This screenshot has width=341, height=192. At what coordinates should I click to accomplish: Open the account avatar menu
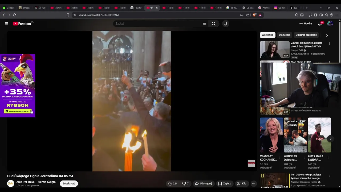pyautogui.click(x=330, y=24)
